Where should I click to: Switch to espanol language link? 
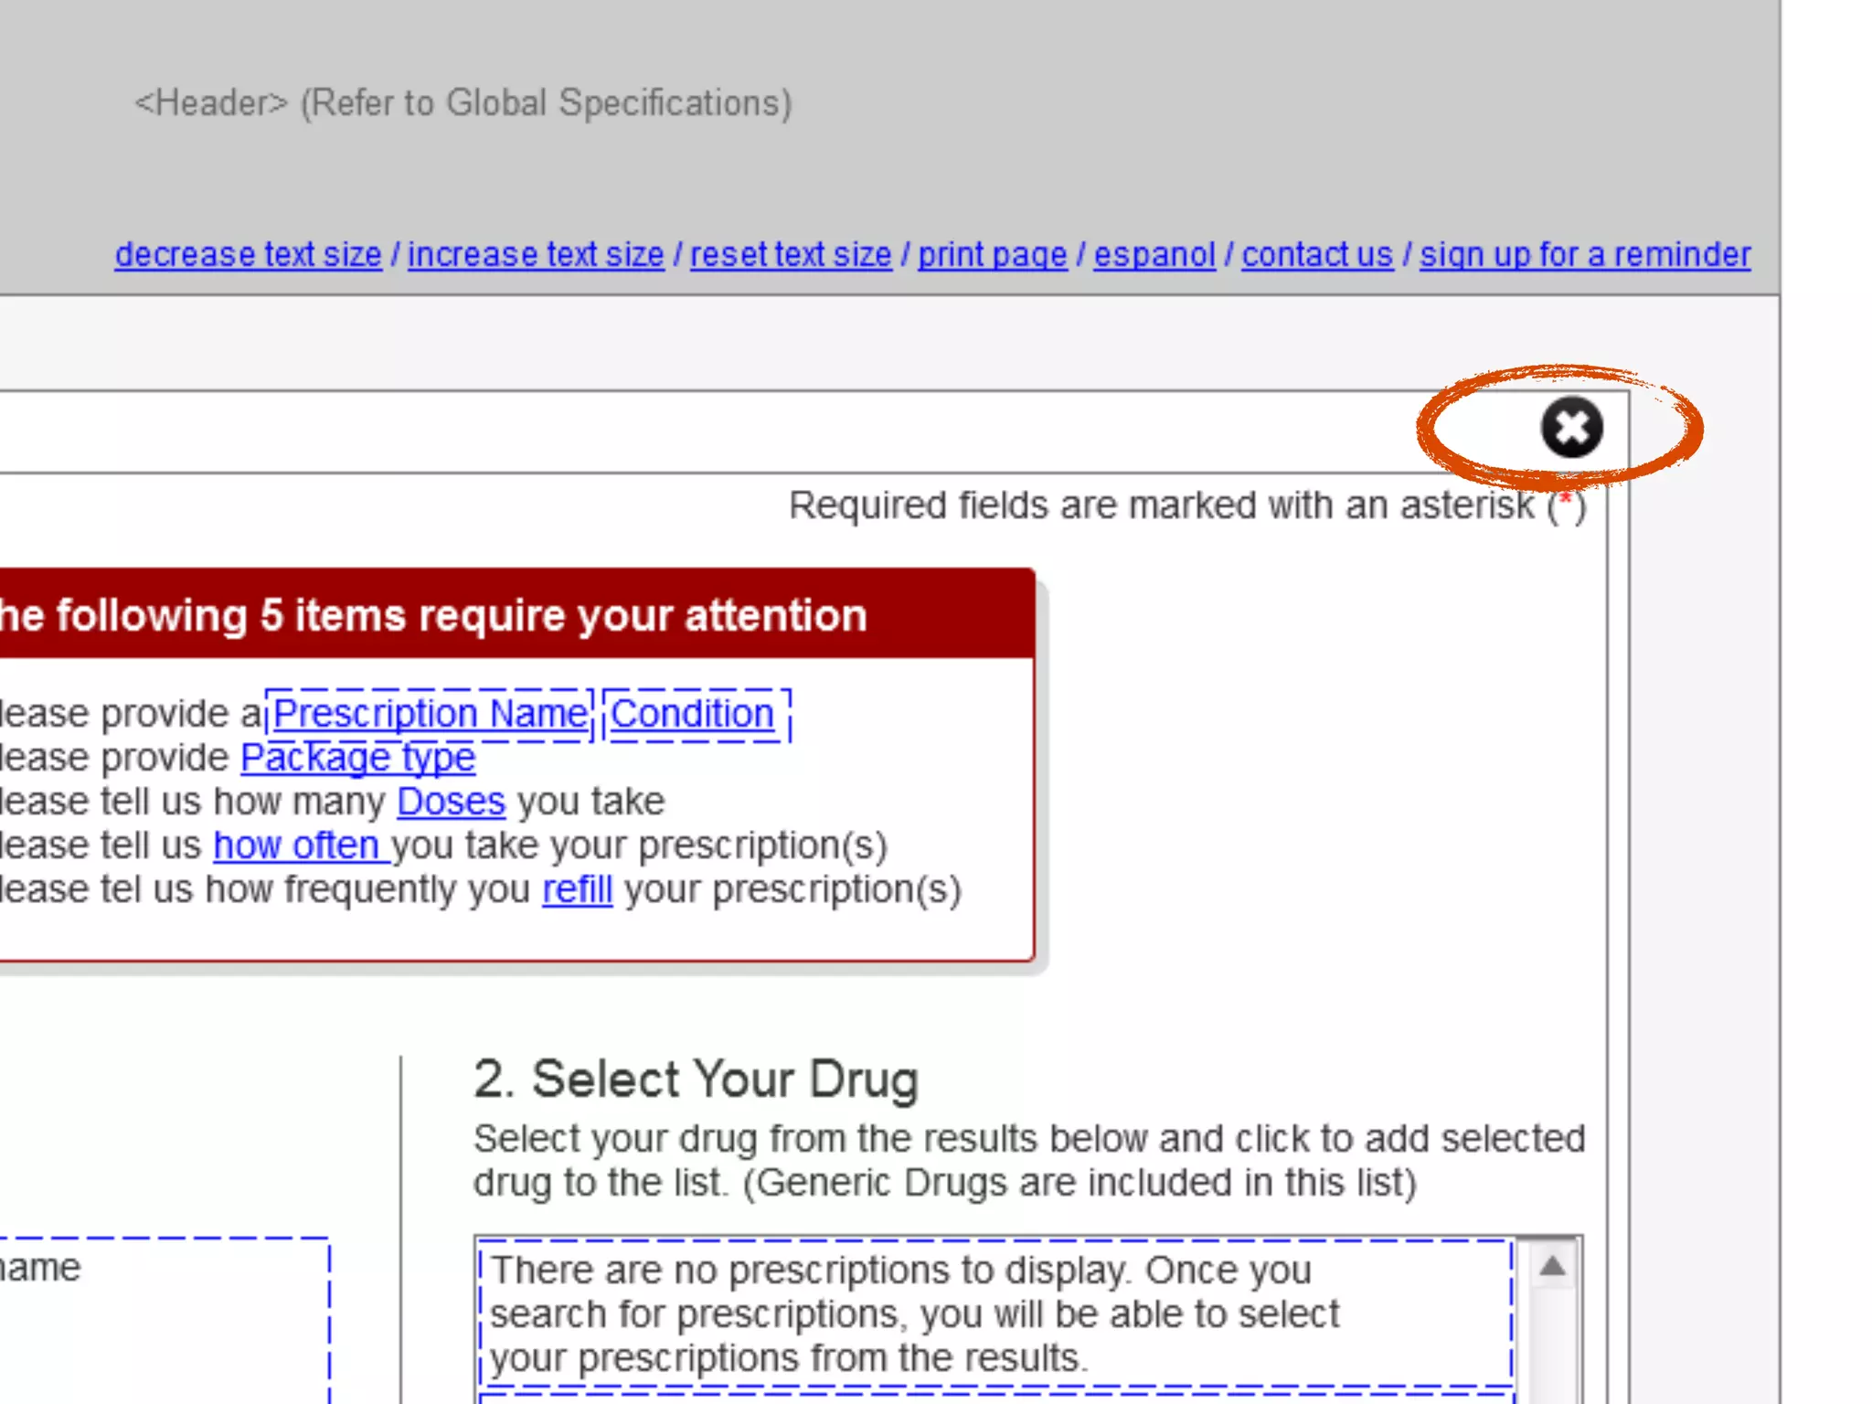coord(1154,254)
